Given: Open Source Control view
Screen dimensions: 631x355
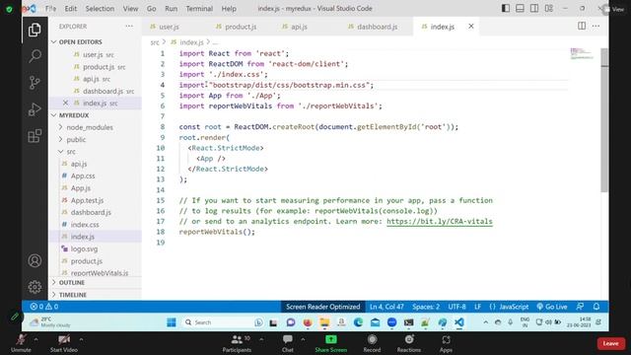Looking at the screenshot, I should (35, 83).
